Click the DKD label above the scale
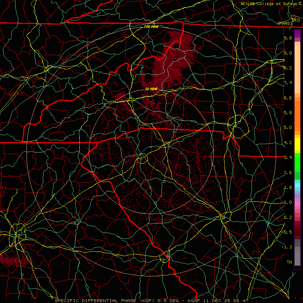This screenshot has width=303, height=303. point(296,20)
